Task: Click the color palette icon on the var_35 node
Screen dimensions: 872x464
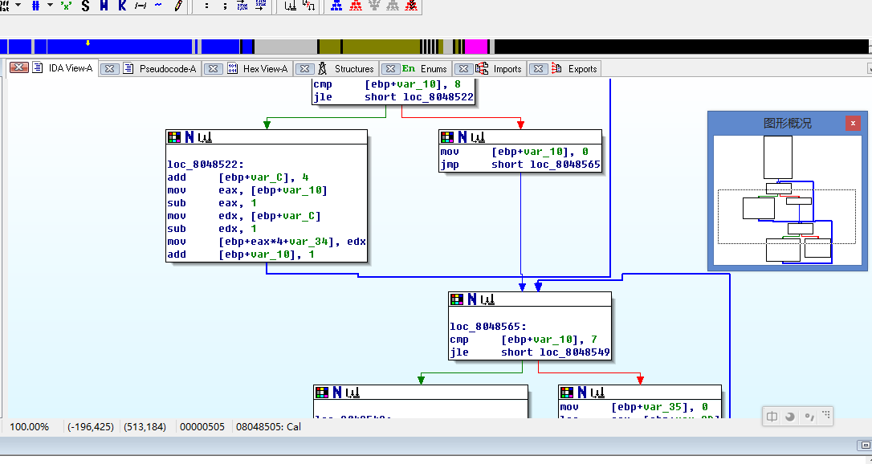Action: click(567, 393)
